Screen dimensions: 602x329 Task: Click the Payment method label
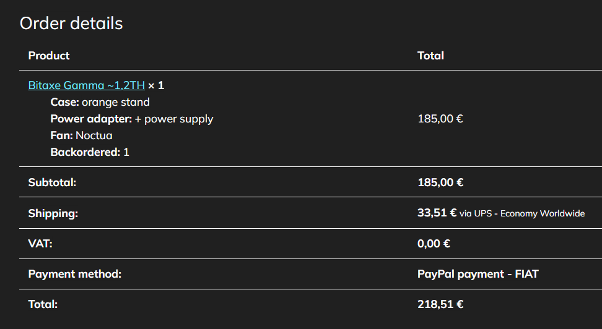click(75, 274)
